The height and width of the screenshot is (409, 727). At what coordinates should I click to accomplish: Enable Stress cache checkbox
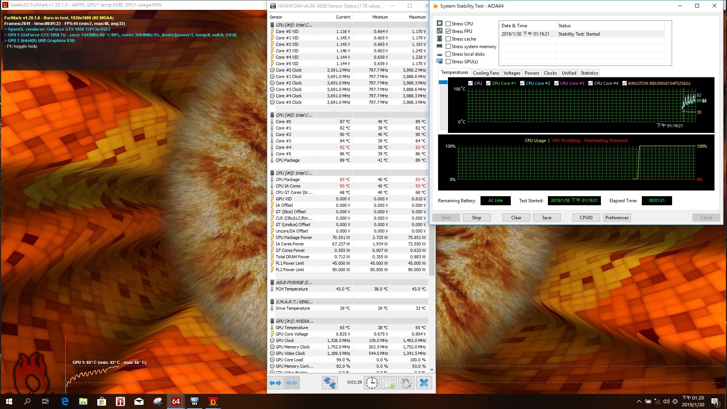coord(448,39)
